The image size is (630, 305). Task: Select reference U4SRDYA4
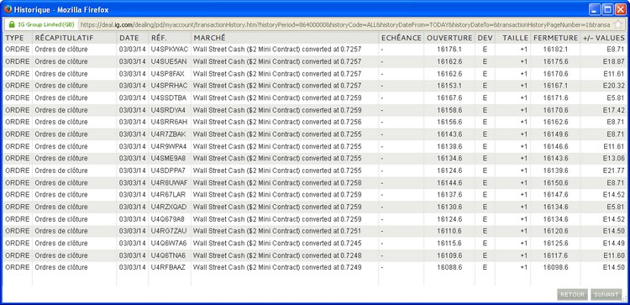tap(168, 110)
